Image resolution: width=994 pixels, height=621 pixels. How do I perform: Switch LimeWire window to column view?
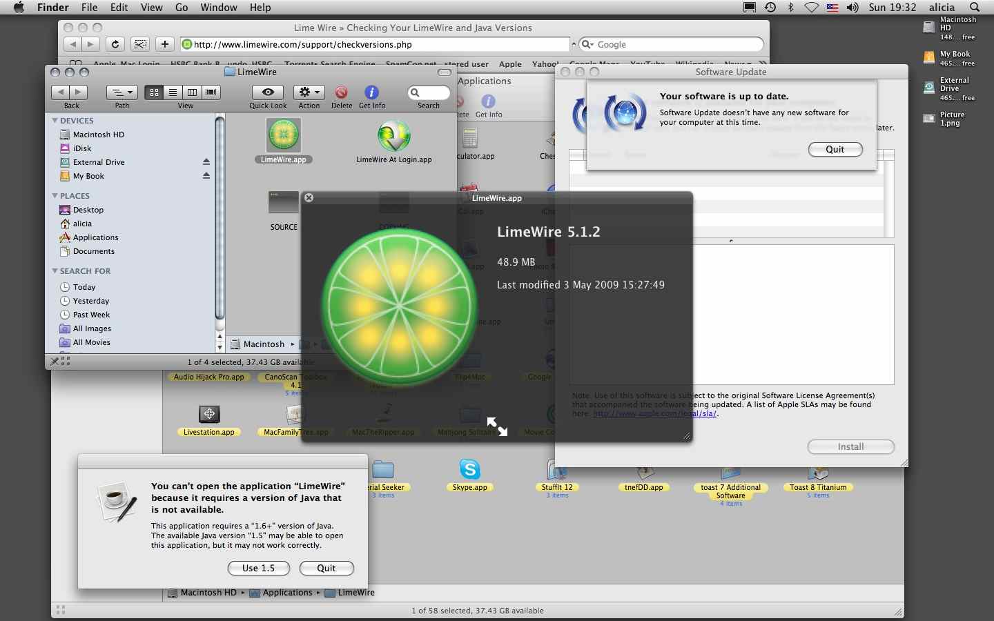(192, 92)
